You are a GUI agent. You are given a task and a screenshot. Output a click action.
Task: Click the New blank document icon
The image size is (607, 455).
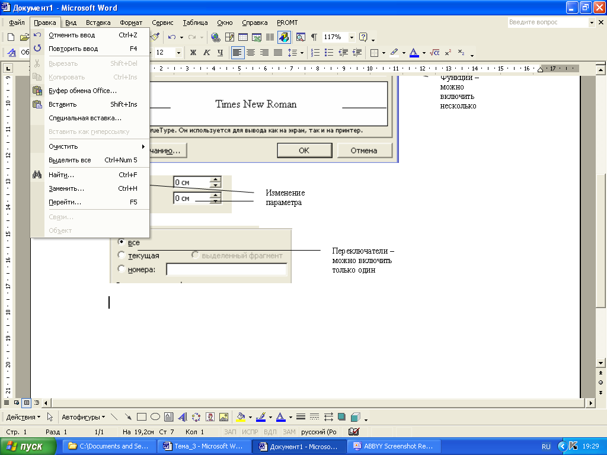tap(11, 37)
